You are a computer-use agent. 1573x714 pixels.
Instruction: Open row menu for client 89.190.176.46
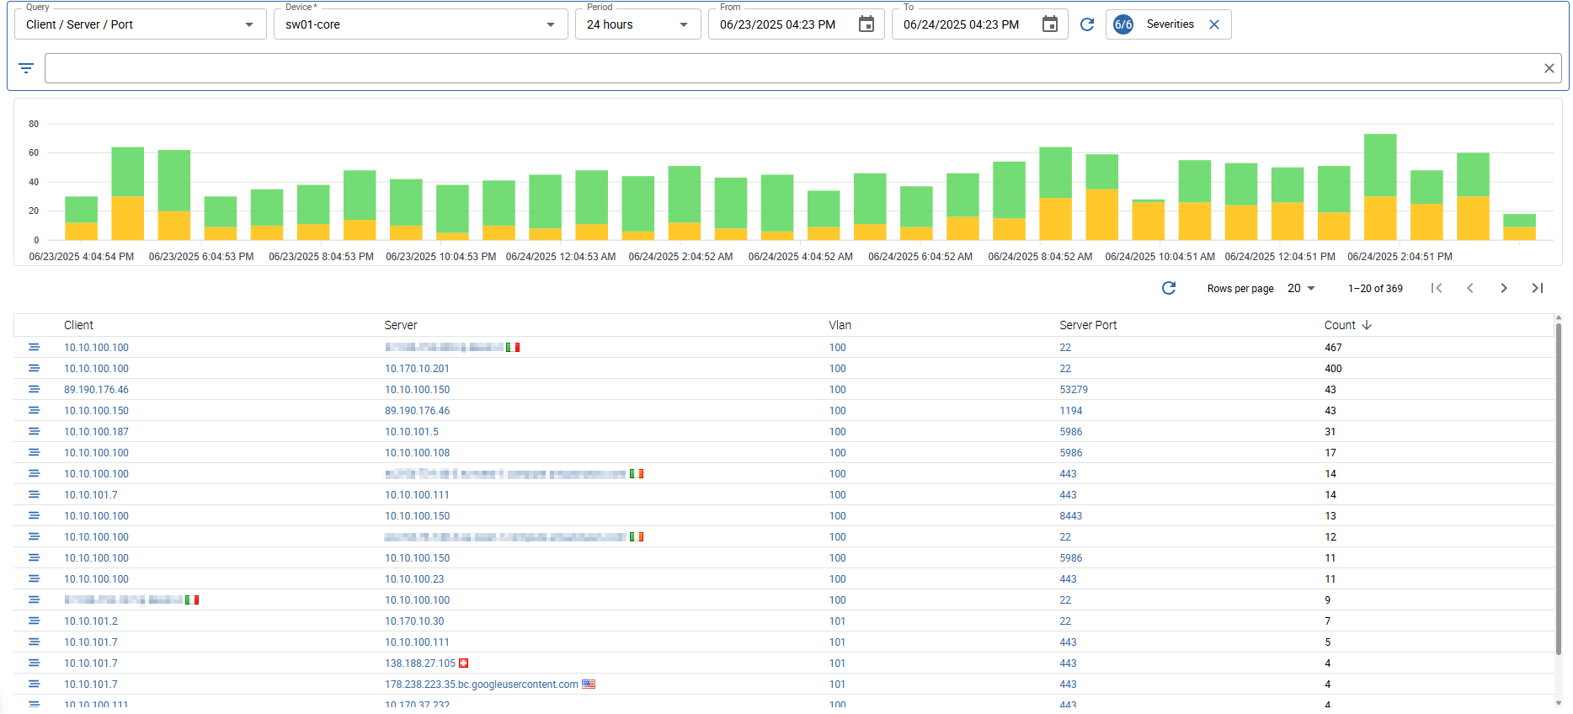pos(34,389)
